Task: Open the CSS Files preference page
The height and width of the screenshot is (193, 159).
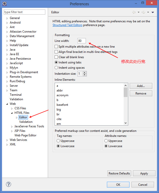Action: click(20, 108)
